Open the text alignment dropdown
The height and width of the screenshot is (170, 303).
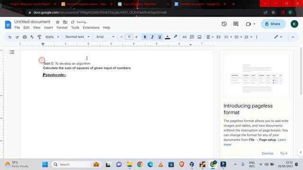point(210,37)
